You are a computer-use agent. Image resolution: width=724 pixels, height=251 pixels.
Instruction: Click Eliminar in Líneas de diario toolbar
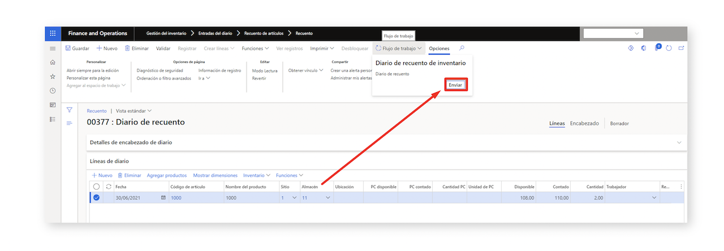(130, 175)
